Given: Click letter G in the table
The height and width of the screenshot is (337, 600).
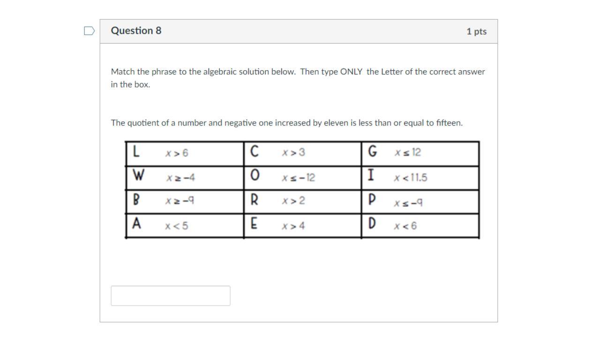Looking at the screenshot, I should pos(373,152).
